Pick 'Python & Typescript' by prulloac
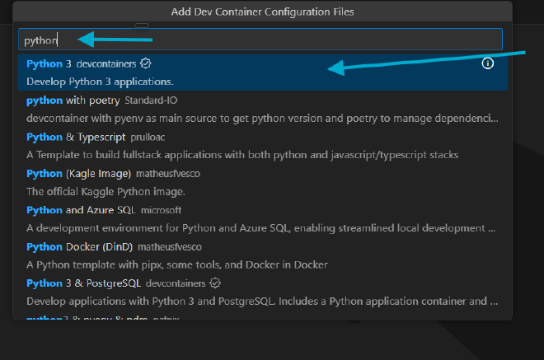The height and width of the screenshot is (360, 544). [x=263, y=146]
